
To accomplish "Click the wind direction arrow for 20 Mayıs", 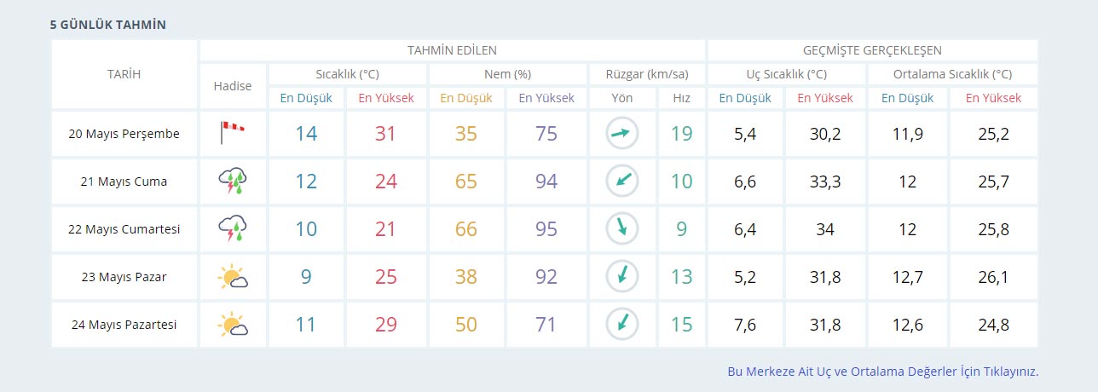I will 622,134.
